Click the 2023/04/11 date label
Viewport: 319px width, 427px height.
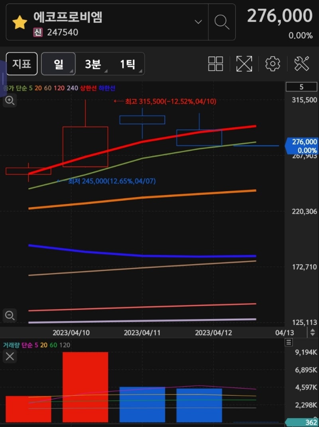tap(142, 333)
